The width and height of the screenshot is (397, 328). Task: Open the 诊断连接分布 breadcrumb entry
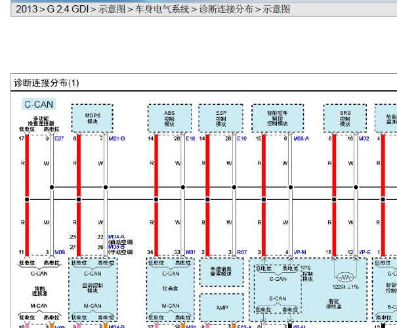(x=226, y=9)
